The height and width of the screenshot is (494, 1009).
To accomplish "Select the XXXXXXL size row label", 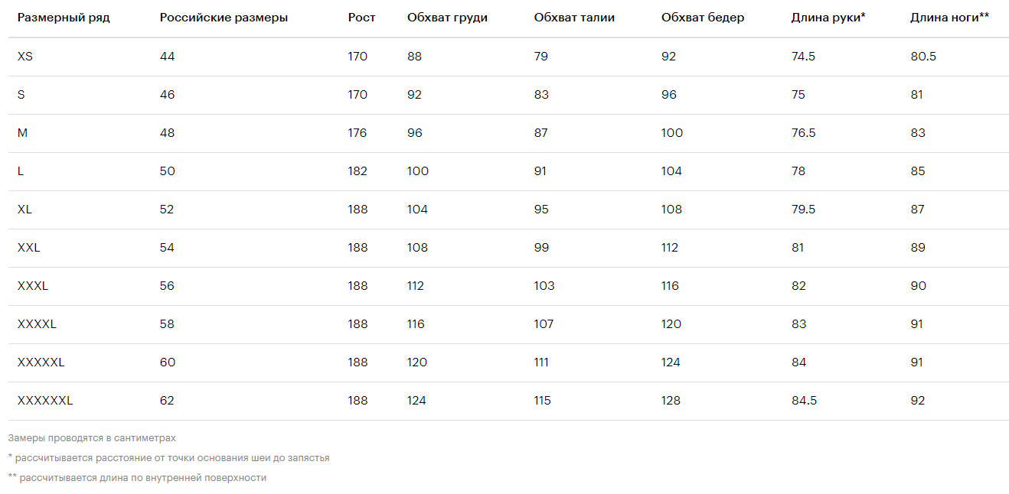I will click(x=45, y=401).
